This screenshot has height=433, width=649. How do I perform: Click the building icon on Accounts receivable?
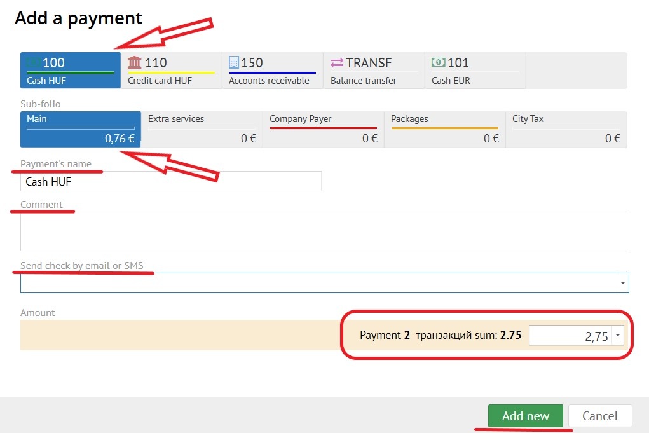tap(234, 62)
